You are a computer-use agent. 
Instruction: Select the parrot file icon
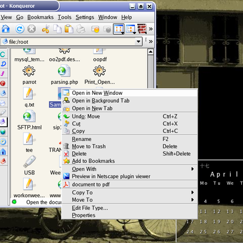pos(29,71)
